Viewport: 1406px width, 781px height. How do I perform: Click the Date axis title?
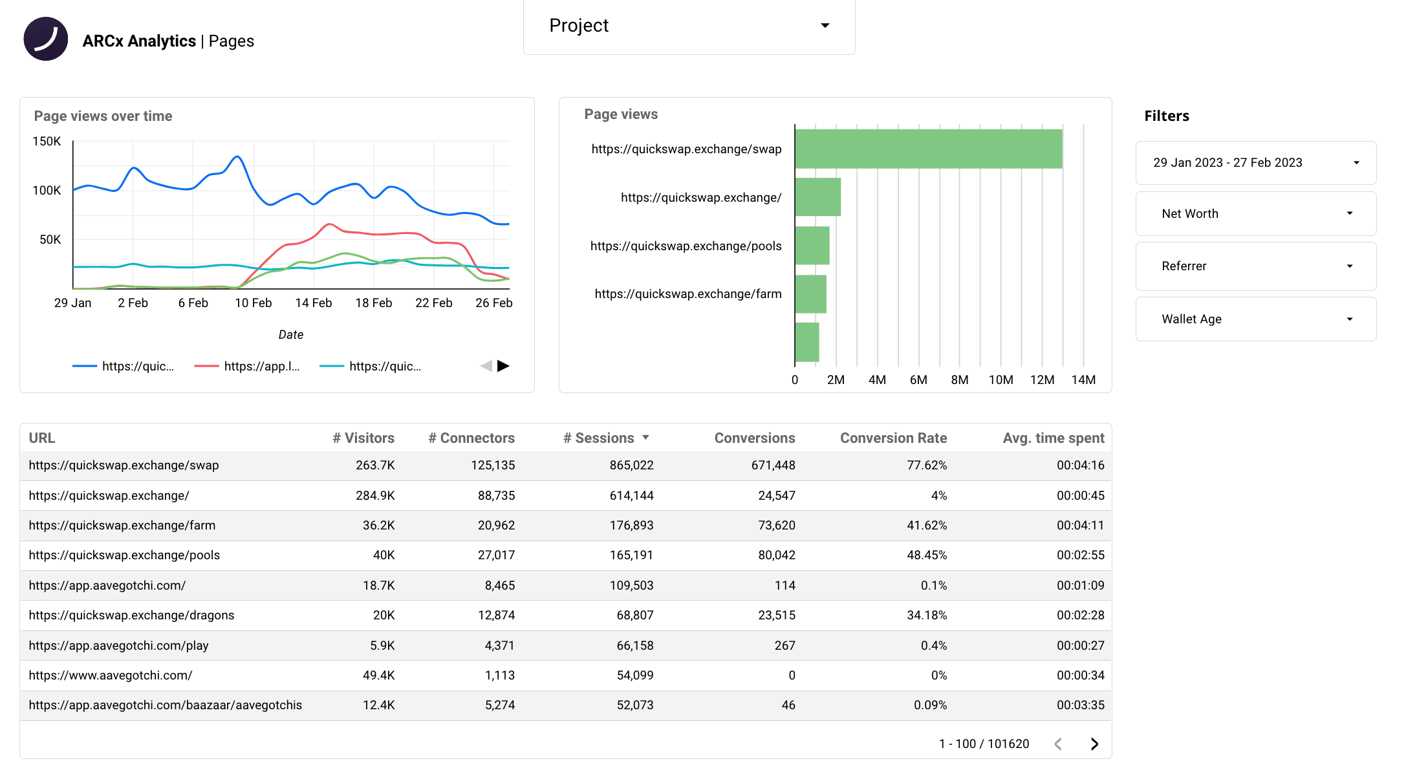pyautogui.click(x=290, y=335)
